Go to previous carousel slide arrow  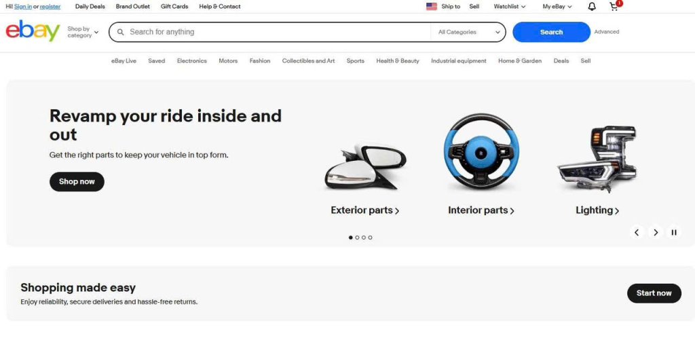click(637, 232)
